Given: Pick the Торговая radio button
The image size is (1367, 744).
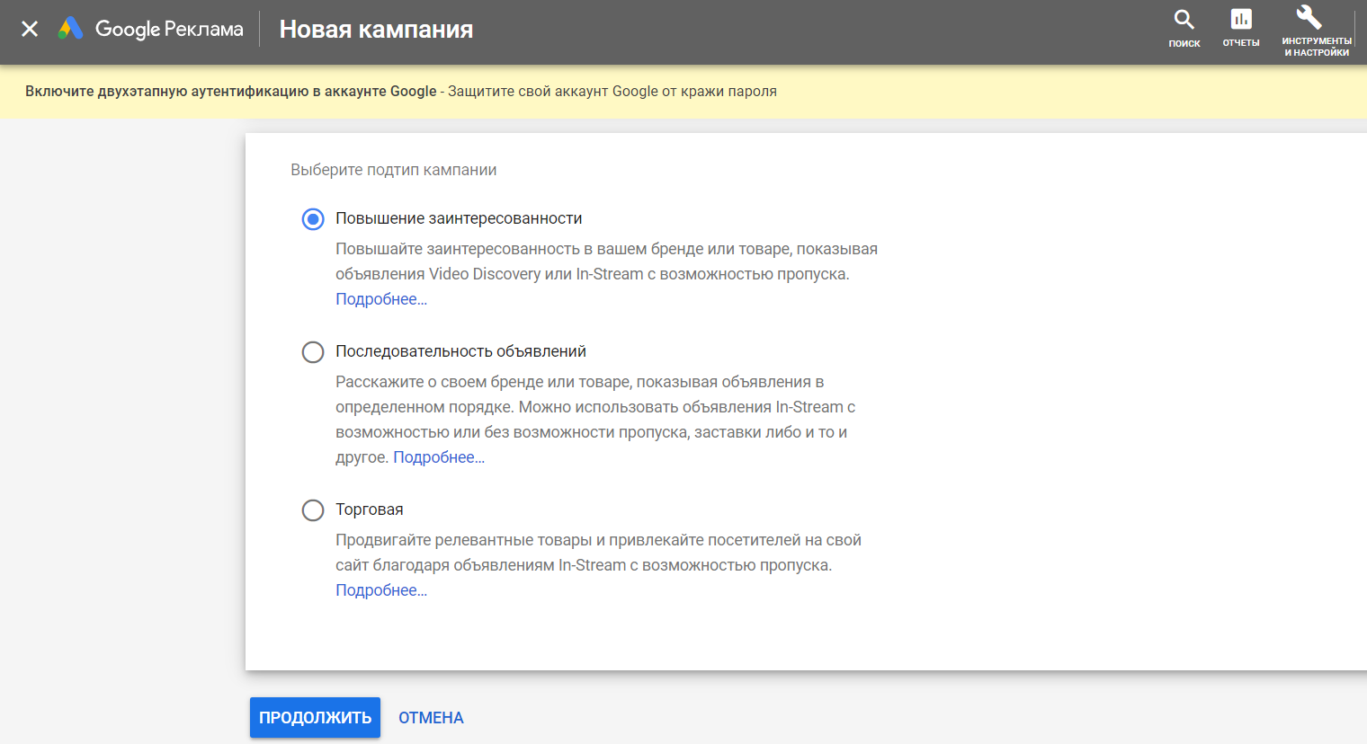Looking at the screenshot, I should [313, 510].
